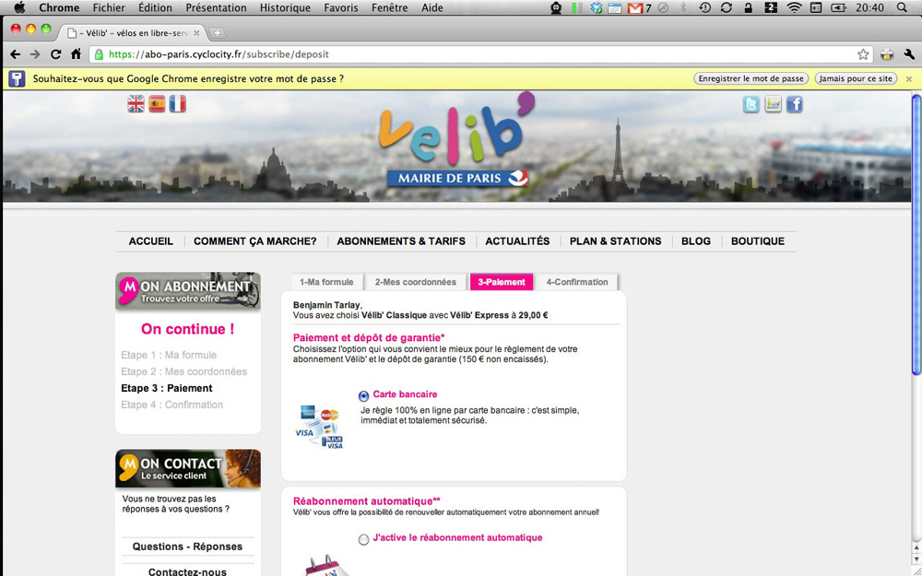This screenshot has width=922, height=576.
Task: Open Chrome wrench settings menu
Action: click(x=909, y=54)
